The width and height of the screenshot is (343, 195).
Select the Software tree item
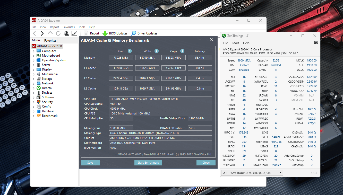point(48,97)
